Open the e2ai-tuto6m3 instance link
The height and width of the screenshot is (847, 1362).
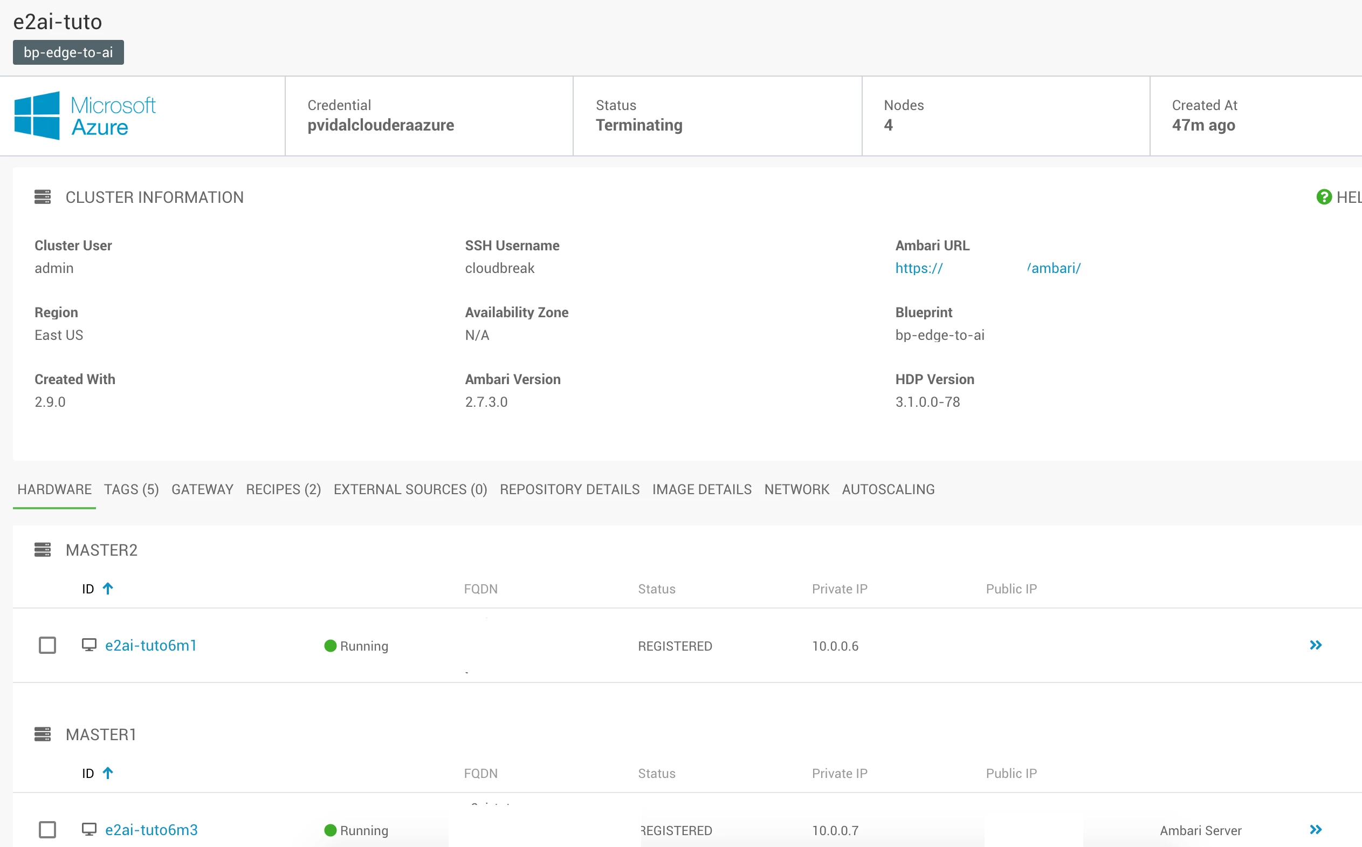coord(152,830)
